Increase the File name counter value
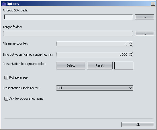 [x=131, y=43]
